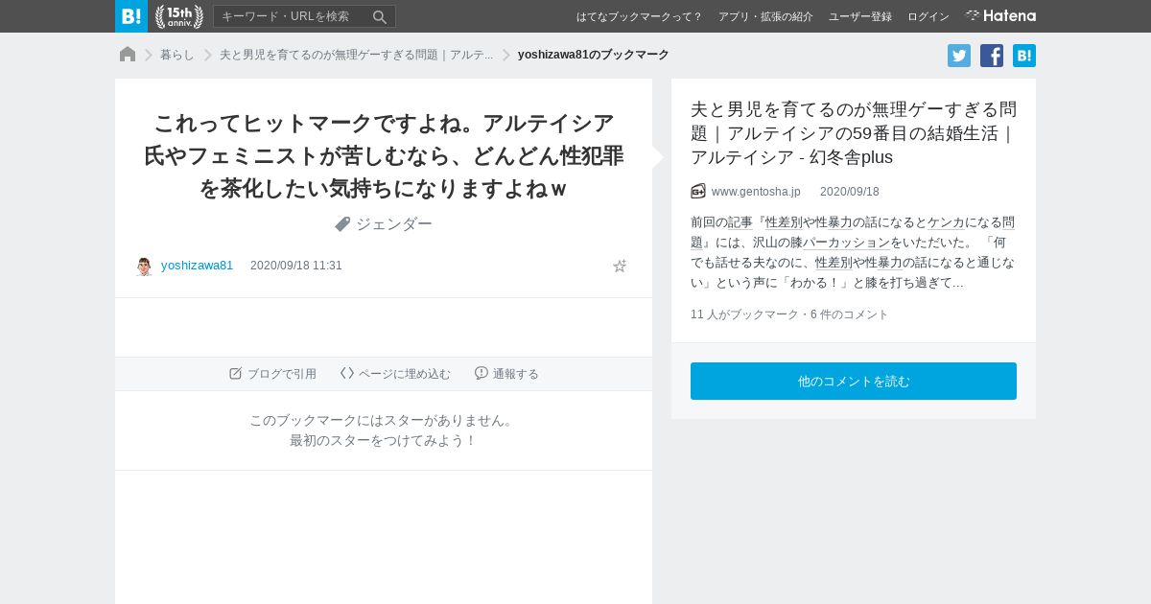Open www.gentosha.jp domain link
This screenshot has width=1151, height=604.
(756, 192)
